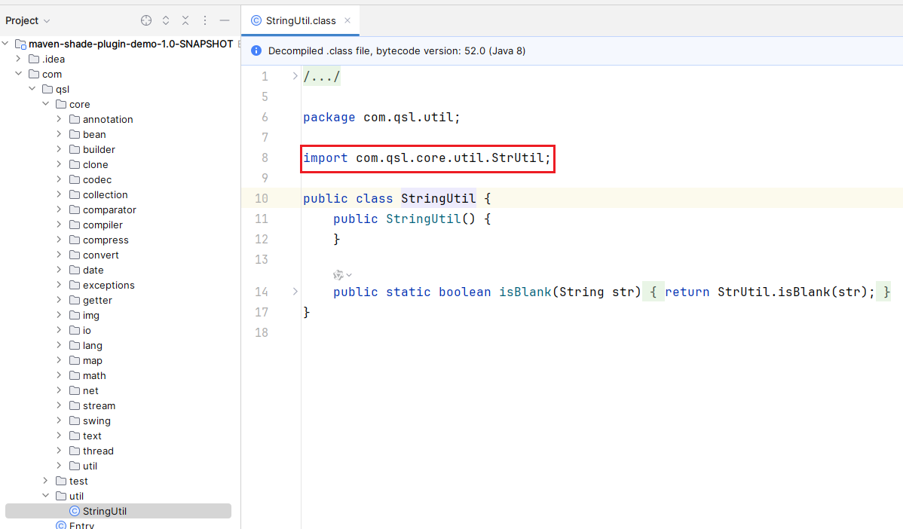
Task: Click the gutter icon above isBlank method
Action: click(x=339, y=275)
